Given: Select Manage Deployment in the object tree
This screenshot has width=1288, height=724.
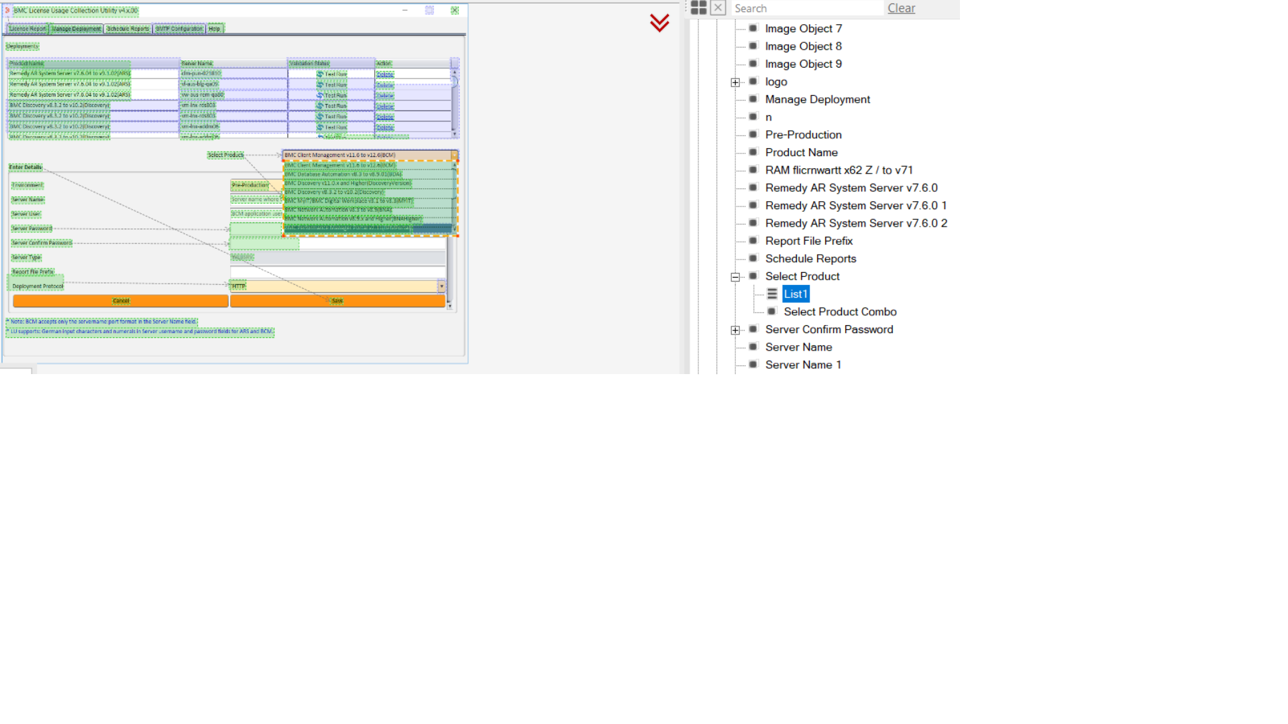Looking at the screenshot, I should [x=817, y=99].
